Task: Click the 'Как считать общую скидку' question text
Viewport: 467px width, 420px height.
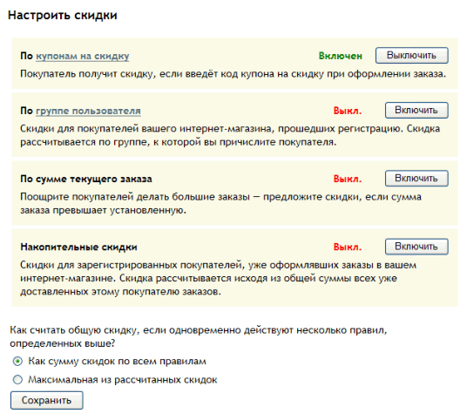Action: pos(199,337)
